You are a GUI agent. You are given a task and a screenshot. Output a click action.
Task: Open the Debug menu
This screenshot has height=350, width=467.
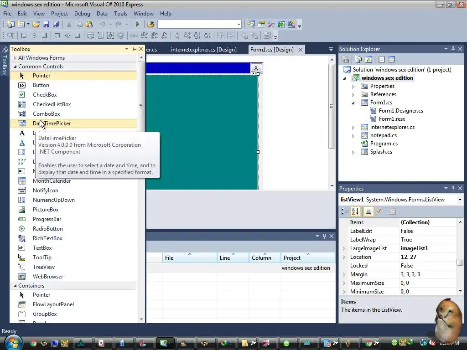(x=82, y=14)
